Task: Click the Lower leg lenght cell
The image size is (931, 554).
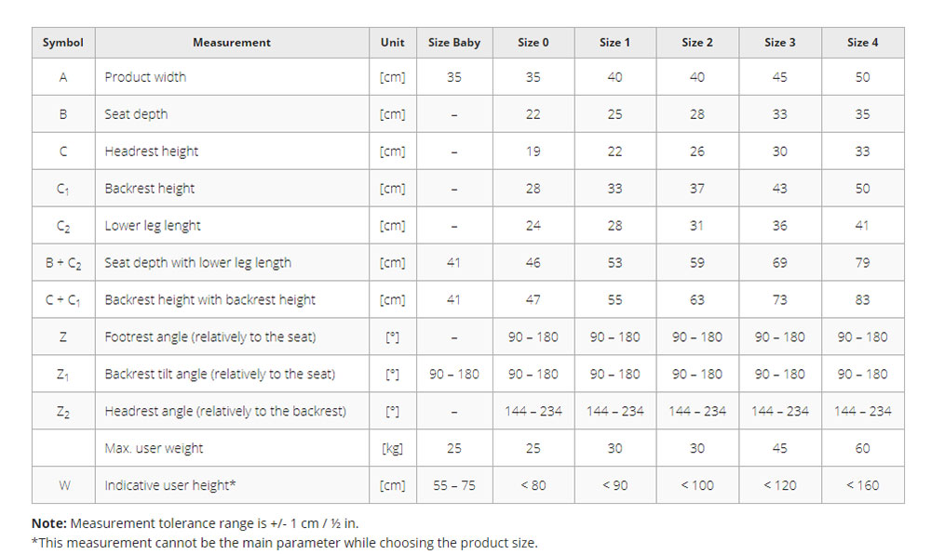Action: [x=232, y=225]
